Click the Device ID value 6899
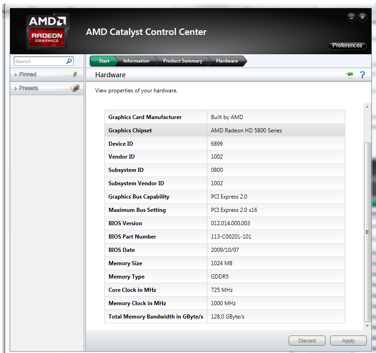The width and height of the screenshot is (376, 353). click(x=217, y=144)
